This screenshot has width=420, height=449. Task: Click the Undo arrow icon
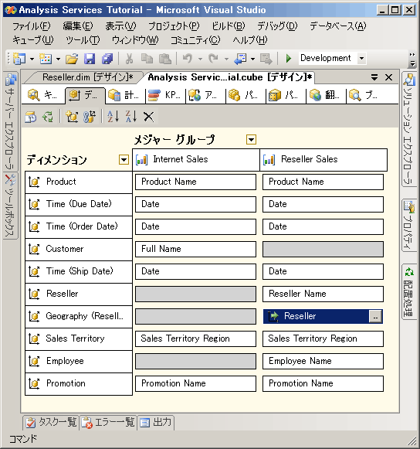click(x=188, y=59)
